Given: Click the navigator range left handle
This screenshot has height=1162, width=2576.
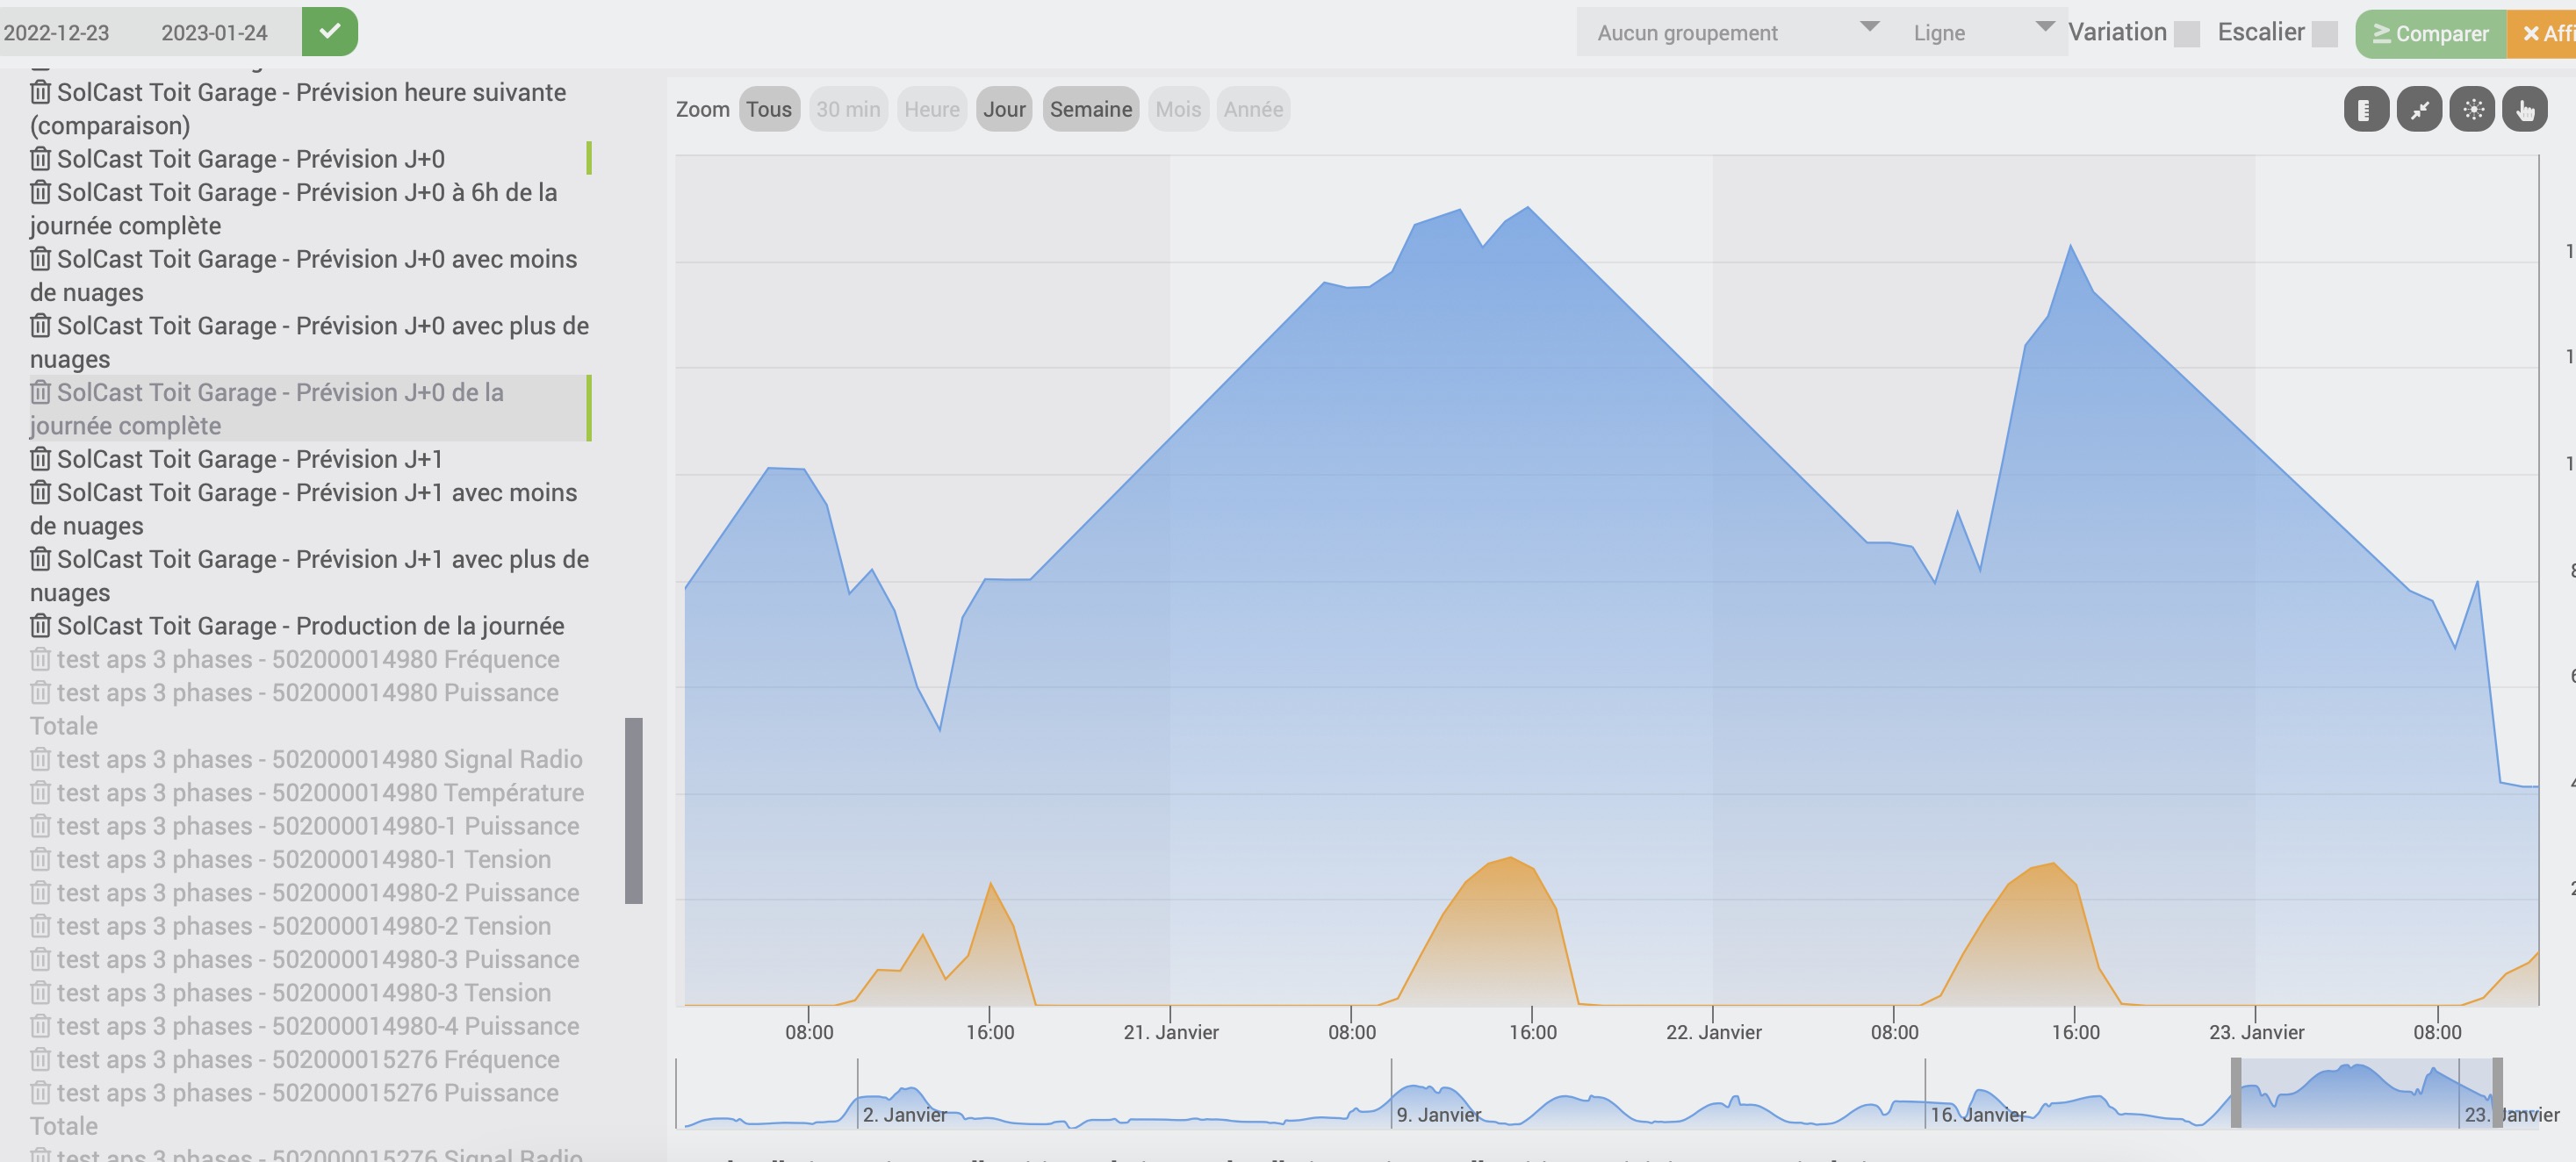Looking at the screenshot, I should [x=2236, y=1093].
